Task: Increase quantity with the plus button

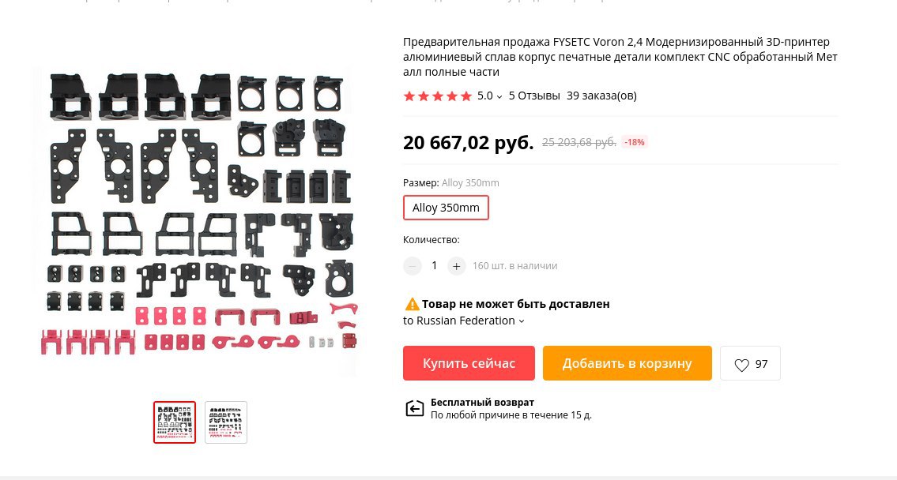Action: point(456,266)
